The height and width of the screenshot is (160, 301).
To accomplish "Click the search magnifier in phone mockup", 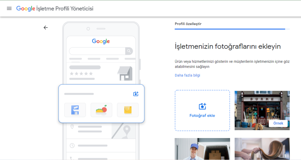I will pos(129,51).
